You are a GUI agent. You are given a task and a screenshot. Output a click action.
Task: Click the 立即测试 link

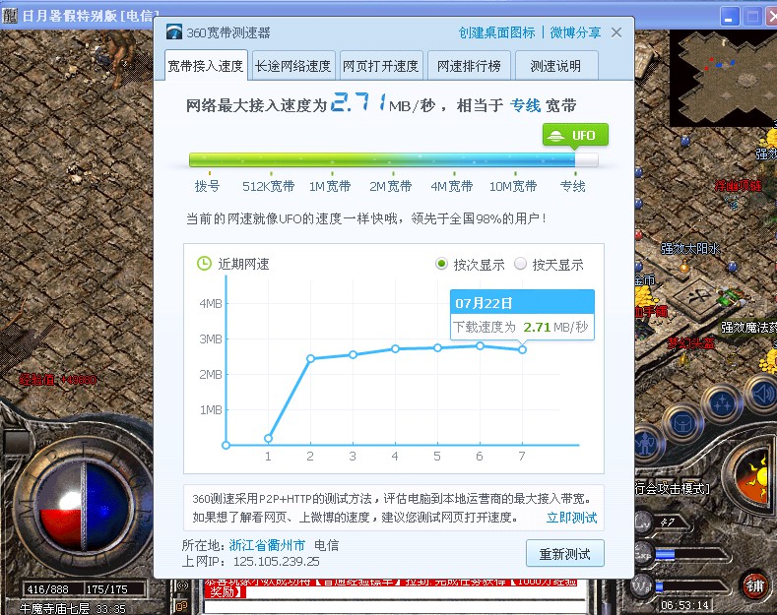571,518
